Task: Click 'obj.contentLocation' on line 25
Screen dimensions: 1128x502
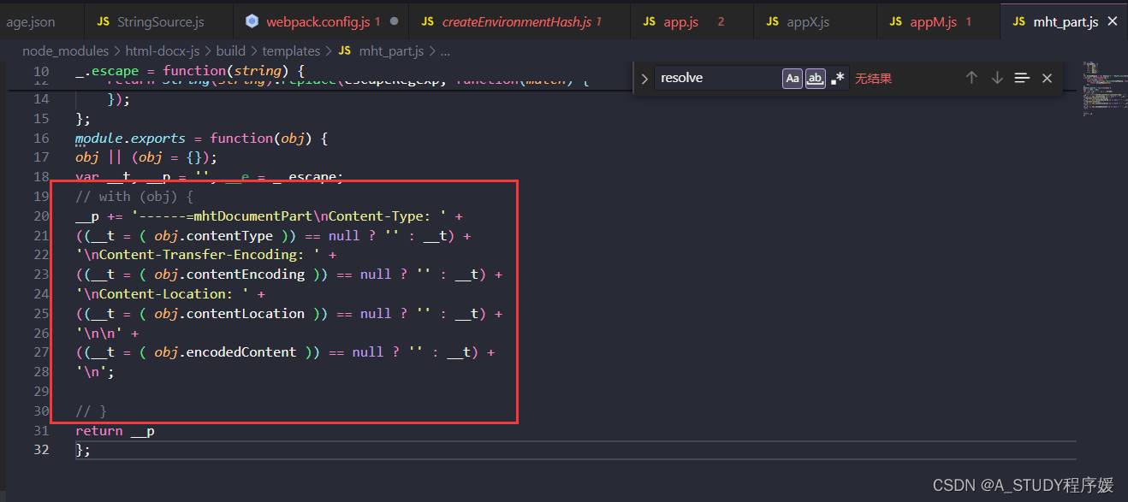Action: [x=229, y=313]
